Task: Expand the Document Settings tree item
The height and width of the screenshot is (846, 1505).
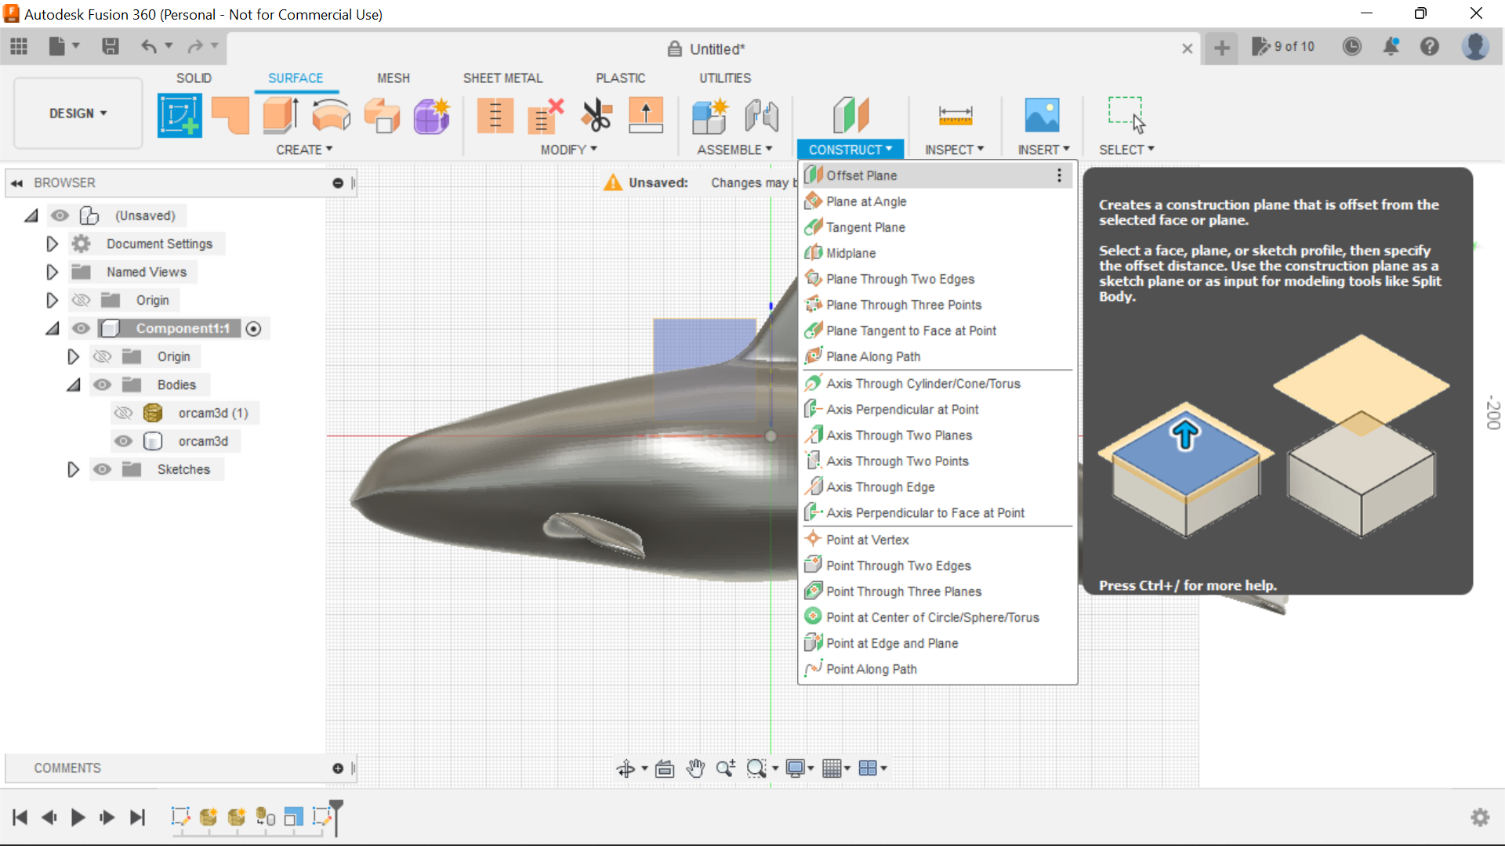Action: (52, 244)
